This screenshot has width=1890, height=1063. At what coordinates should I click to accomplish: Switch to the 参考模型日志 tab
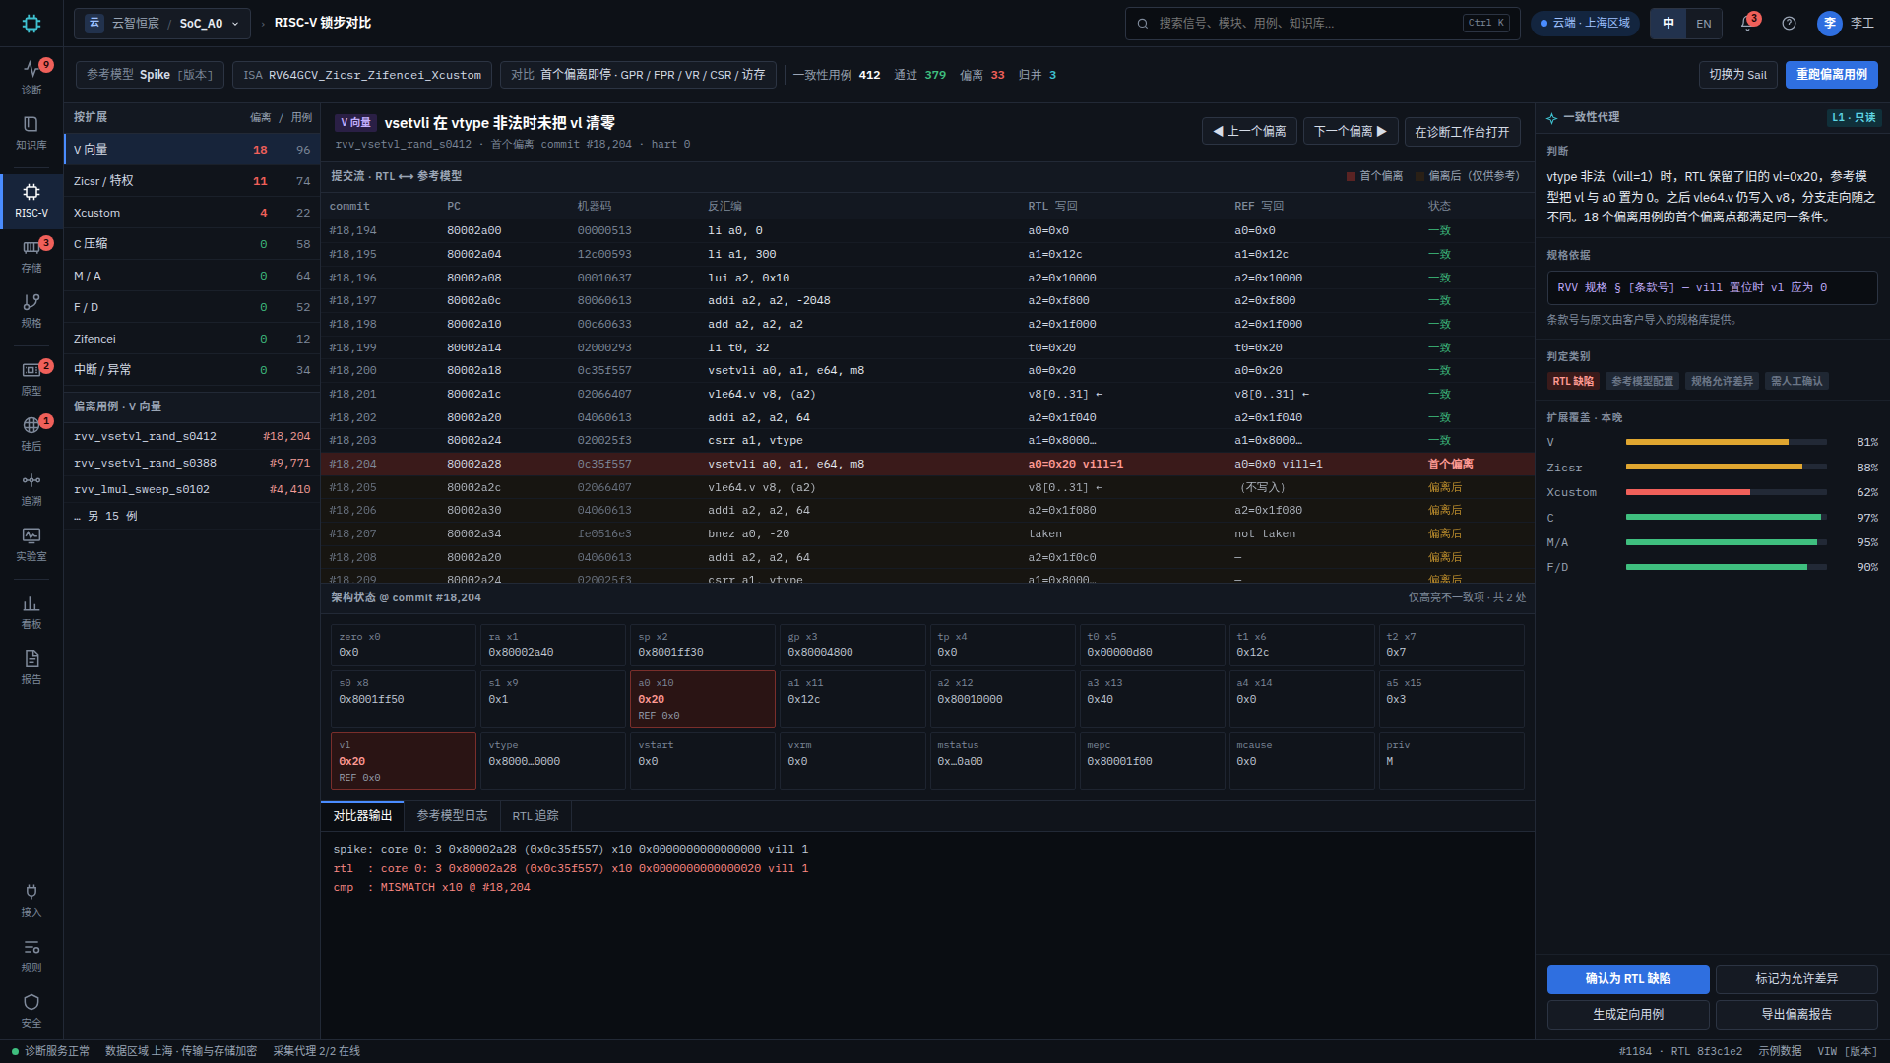coord(452,816)
